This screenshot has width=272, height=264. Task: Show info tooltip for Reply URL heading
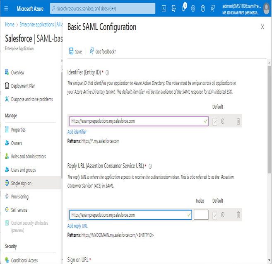pos(150,166)
